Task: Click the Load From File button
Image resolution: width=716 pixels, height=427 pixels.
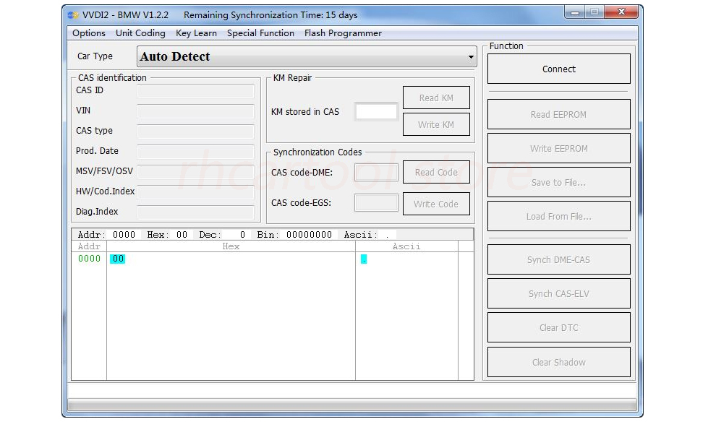Action: pos(559,216)
